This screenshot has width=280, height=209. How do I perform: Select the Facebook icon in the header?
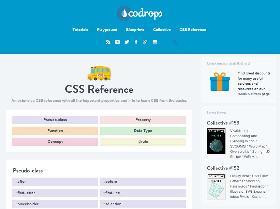click(x=136, y=42)
